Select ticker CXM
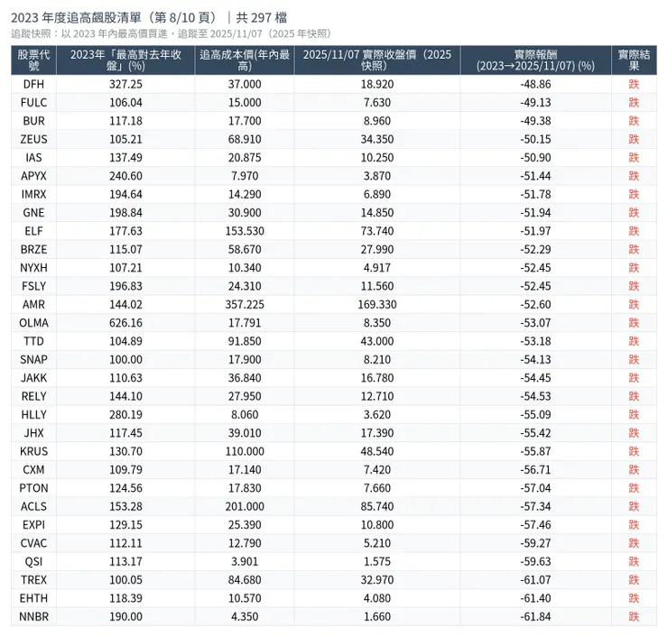Screen dimensions: 668x637 pyautogui.click(x=33, y=470)
